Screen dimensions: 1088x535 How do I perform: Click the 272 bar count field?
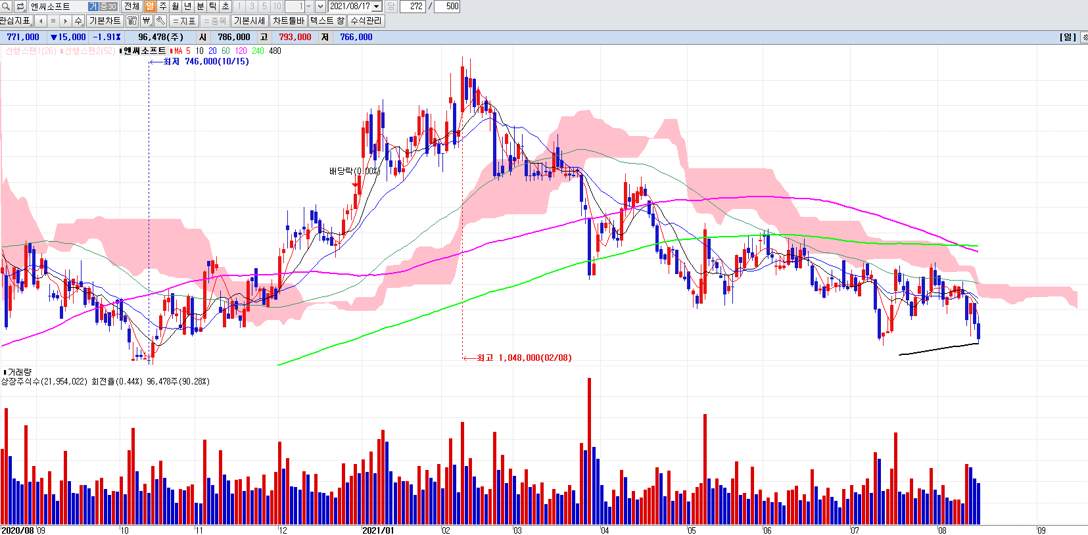click(x=413, y=7)
